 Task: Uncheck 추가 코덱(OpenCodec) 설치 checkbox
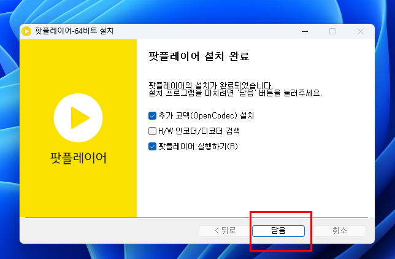click(152, 116)
